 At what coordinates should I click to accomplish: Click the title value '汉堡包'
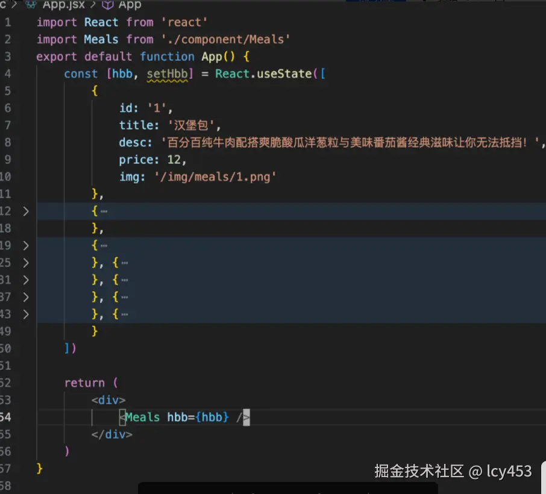[x=191, y=125]
